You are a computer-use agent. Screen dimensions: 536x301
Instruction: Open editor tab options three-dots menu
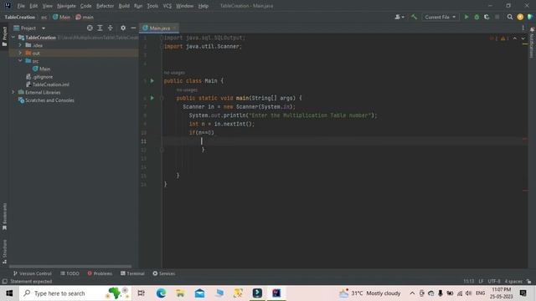point(523,28)
